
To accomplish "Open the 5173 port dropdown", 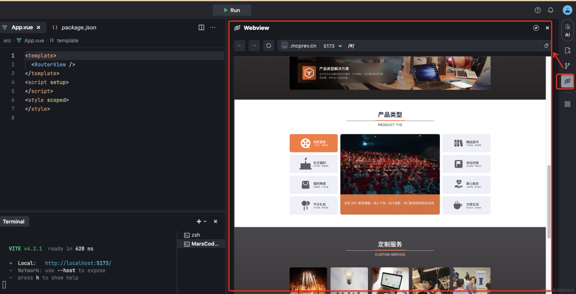I will (332, 46).
